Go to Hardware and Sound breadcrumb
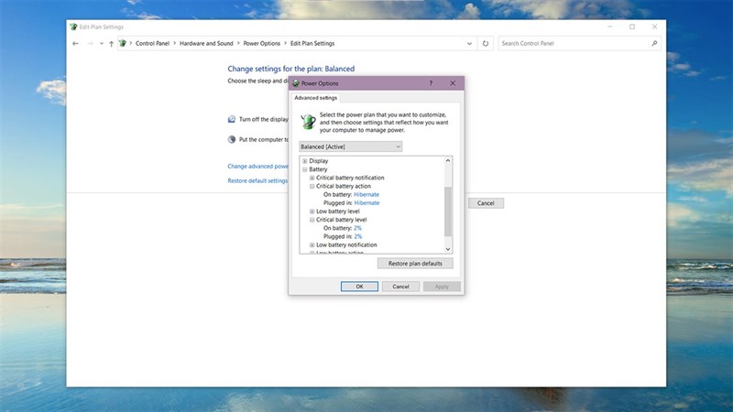 tap(207, 43)
